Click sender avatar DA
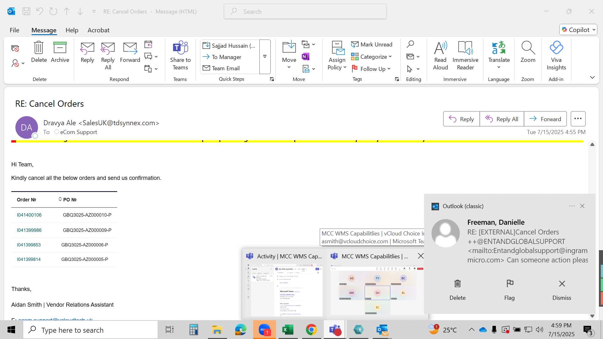The image size is (603, 339). (x=27, y=127)
